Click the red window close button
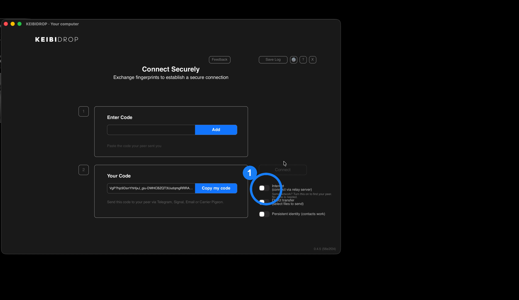Image resolution: width=519 pixels, height=300 pixels. tap(6, 24)
